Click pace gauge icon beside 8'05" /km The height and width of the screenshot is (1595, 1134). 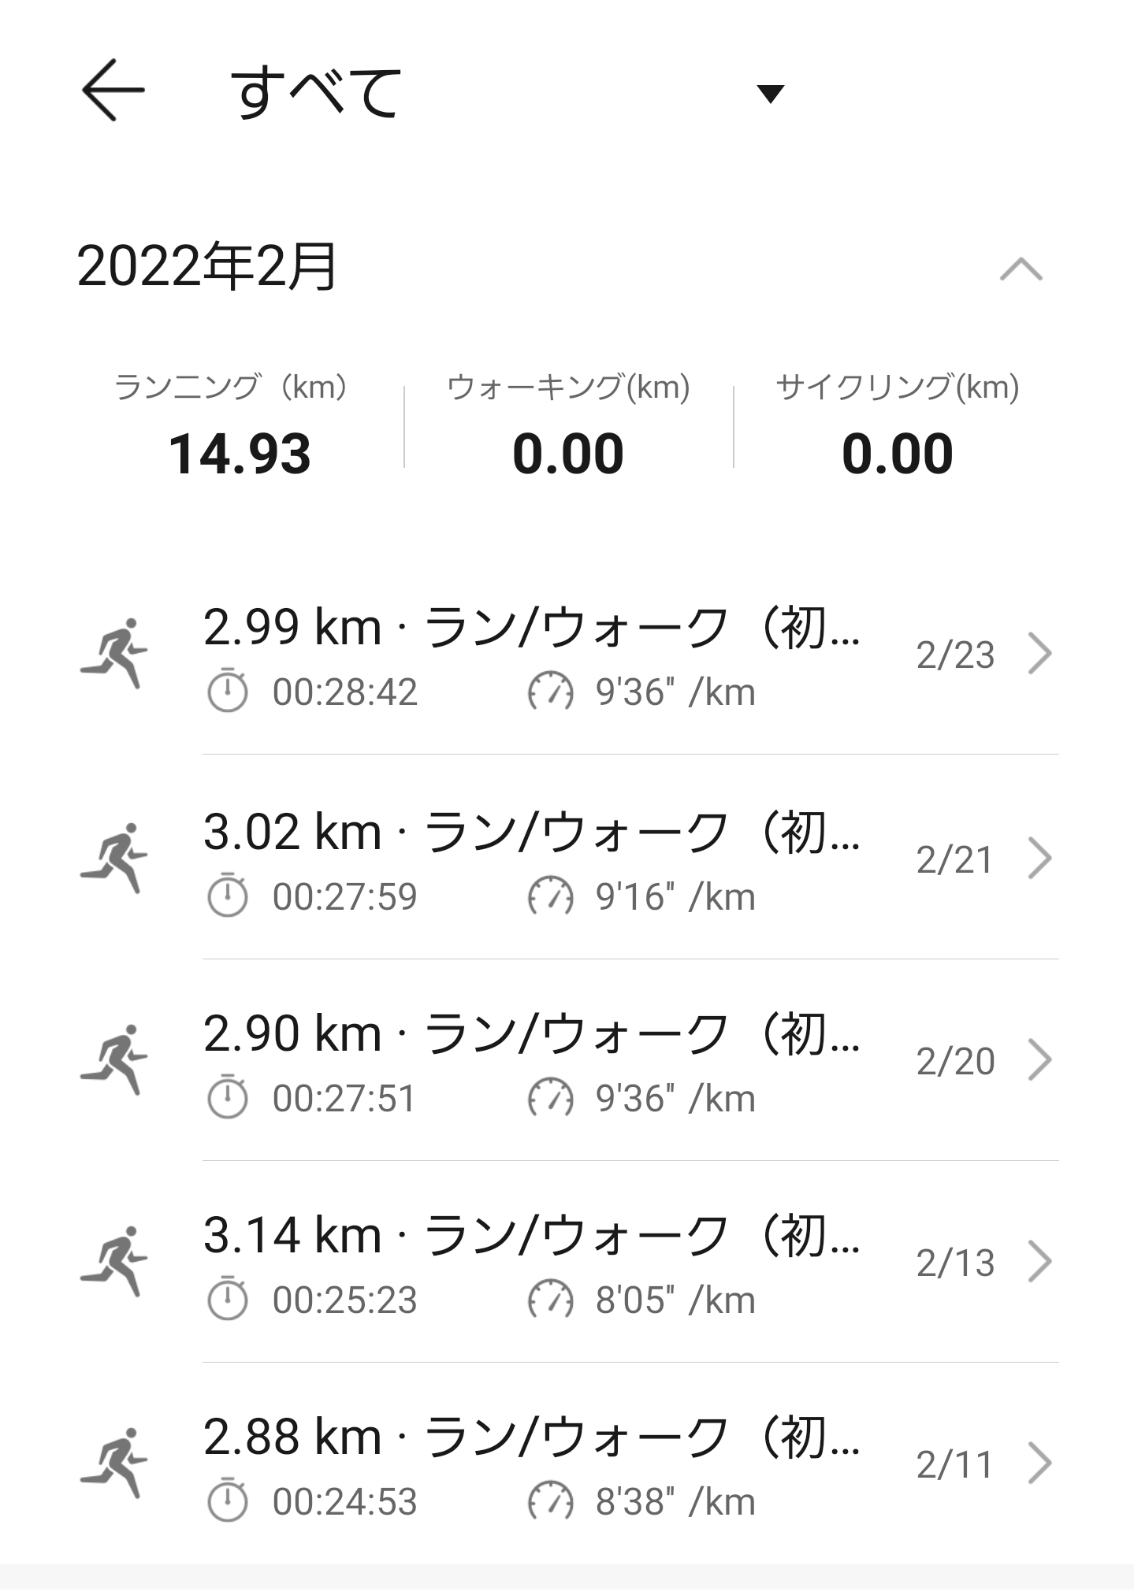(550, 1299)
